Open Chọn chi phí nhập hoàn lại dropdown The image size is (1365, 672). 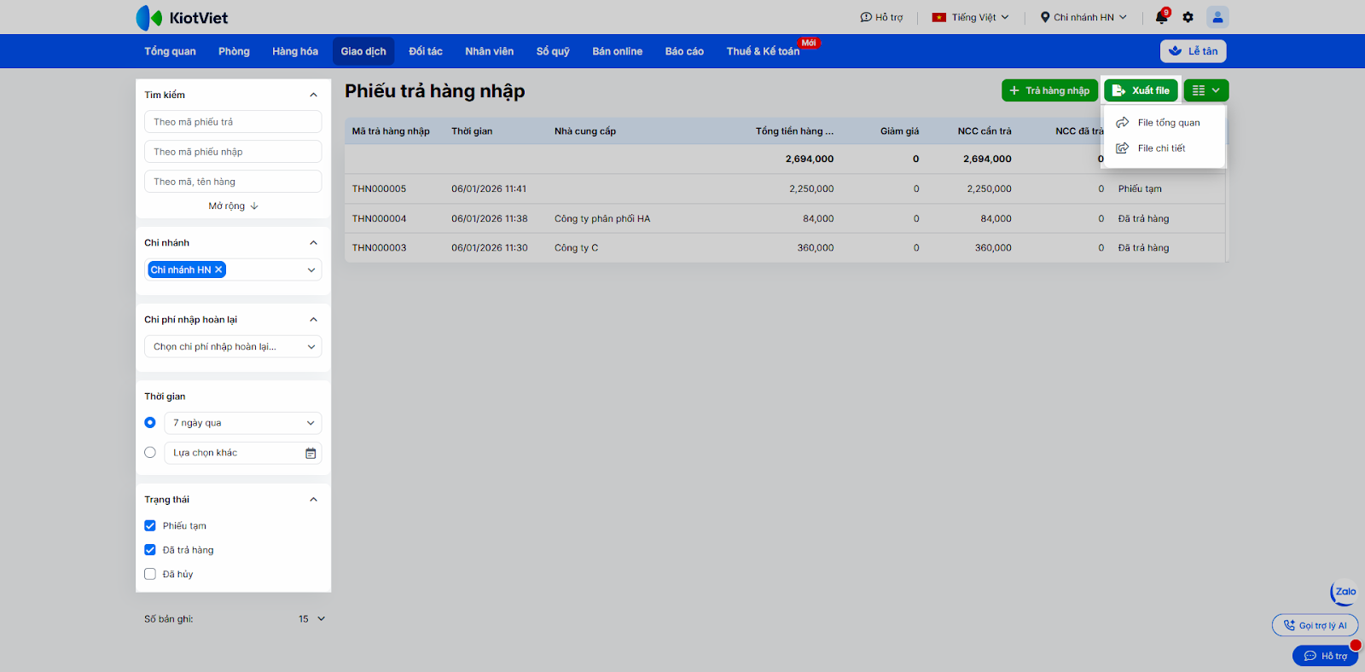click(x=233, y=347)
